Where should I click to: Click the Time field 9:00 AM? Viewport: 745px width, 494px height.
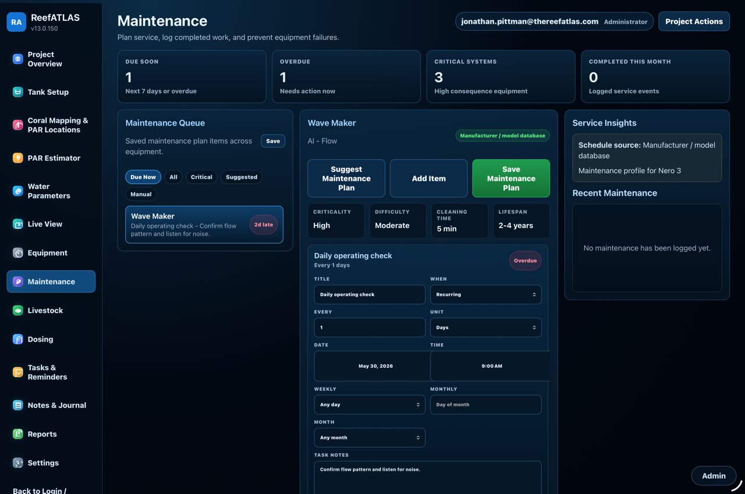pos(490,366)
